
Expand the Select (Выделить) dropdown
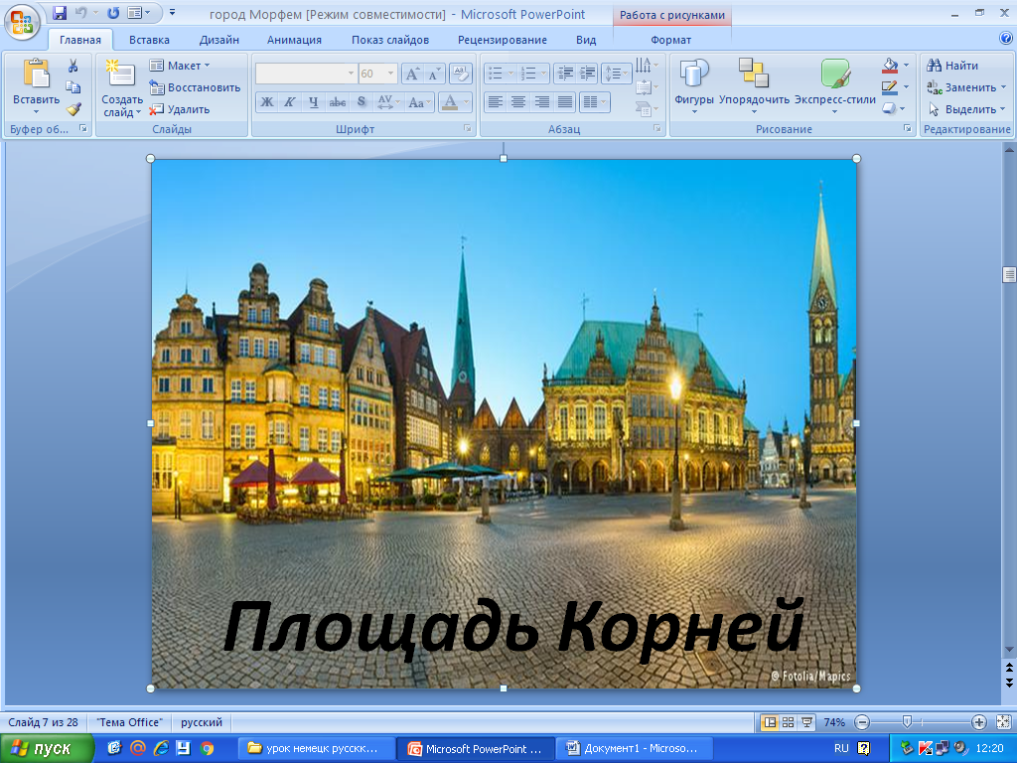[x=967, y=109]
